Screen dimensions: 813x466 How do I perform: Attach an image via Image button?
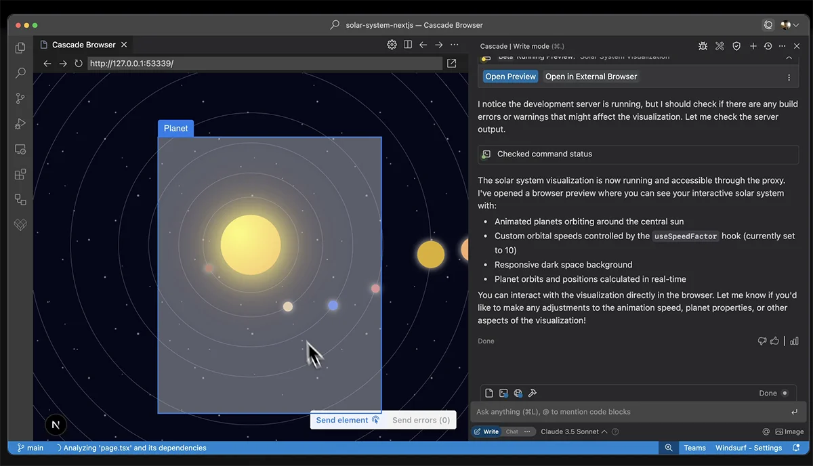pos(789,431)
